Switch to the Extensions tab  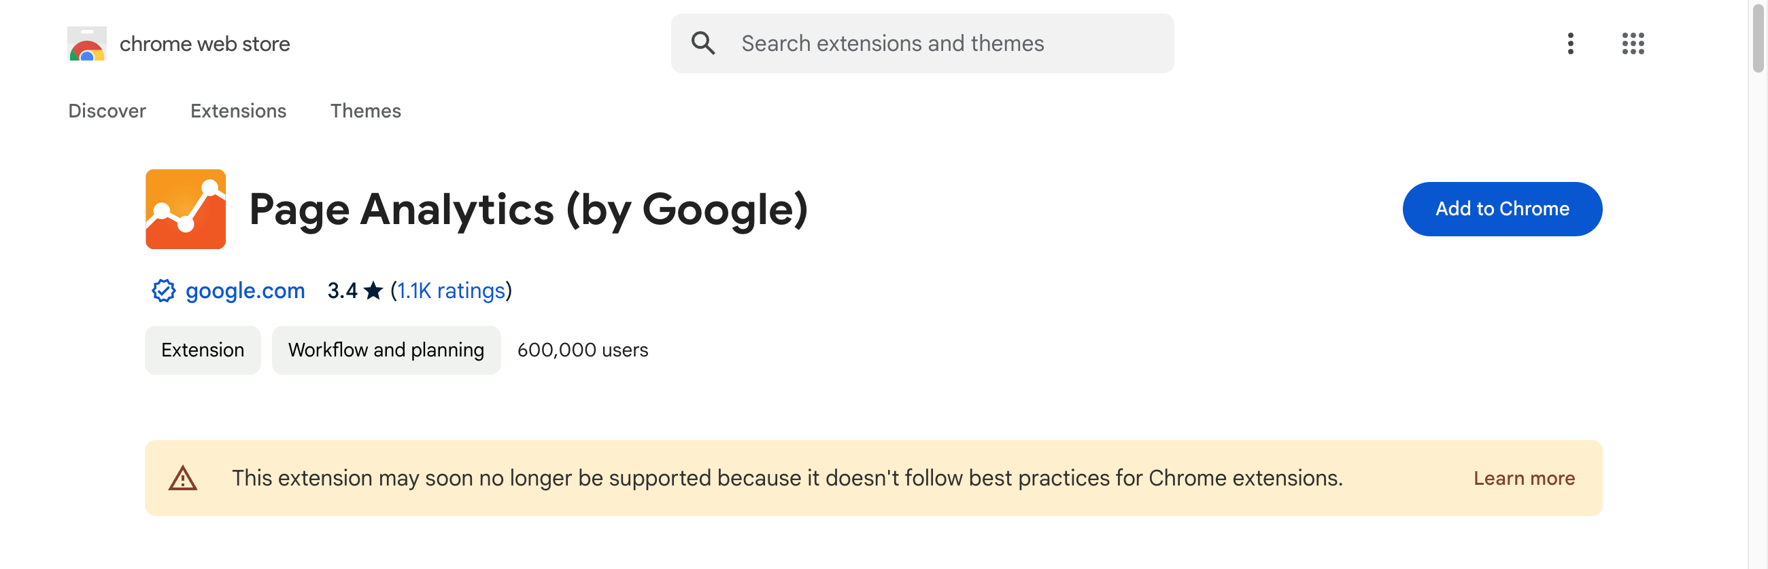[237, 111]
